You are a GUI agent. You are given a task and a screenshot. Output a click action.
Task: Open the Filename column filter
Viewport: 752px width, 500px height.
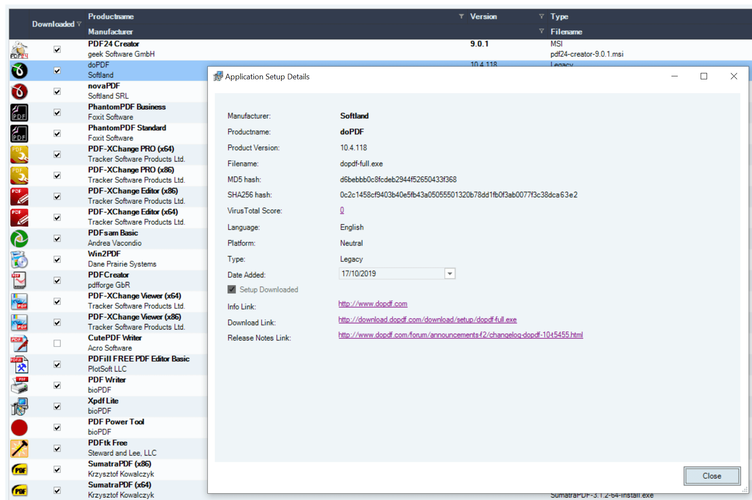pyautogui.click(x=542, y=31)
